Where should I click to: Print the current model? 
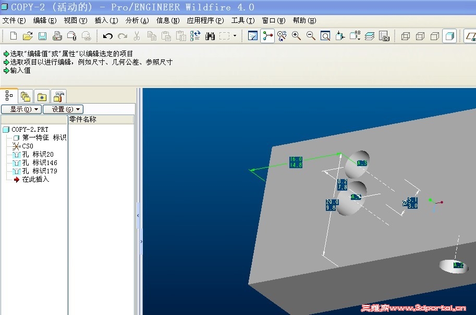coord(57,36)
